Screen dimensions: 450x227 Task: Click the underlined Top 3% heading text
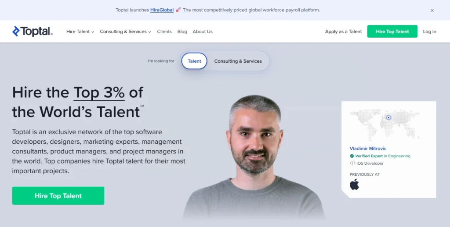coord(99,92)
